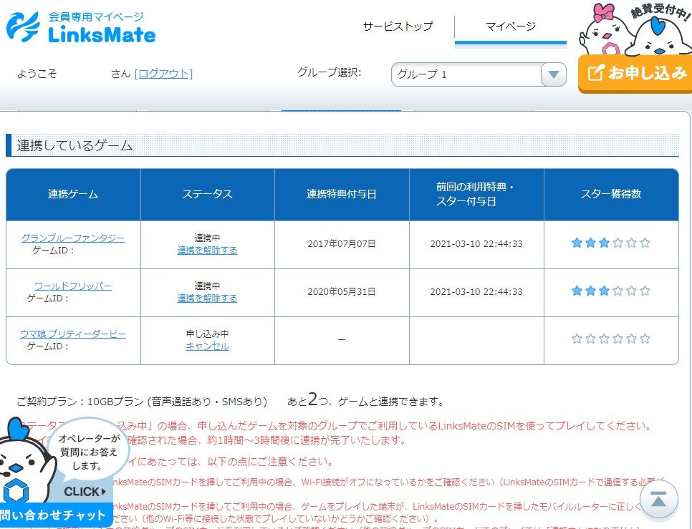Viewport: 692px width, 529px height.
Task: Click the あと2つ、ゲームと連携できます text
Action: [365, 400]
